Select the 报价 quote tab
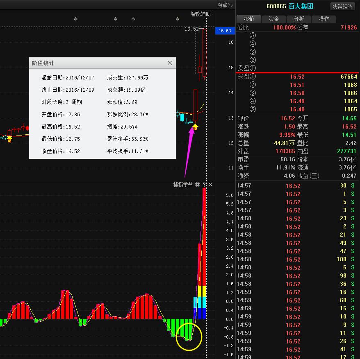The width and height of the screenshot is (360, 359). pyautogui.click(x=249, y=19)
